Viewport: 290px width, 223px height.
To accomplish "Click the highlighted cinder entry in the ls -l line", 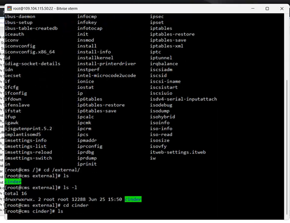I will click(133, 199).
